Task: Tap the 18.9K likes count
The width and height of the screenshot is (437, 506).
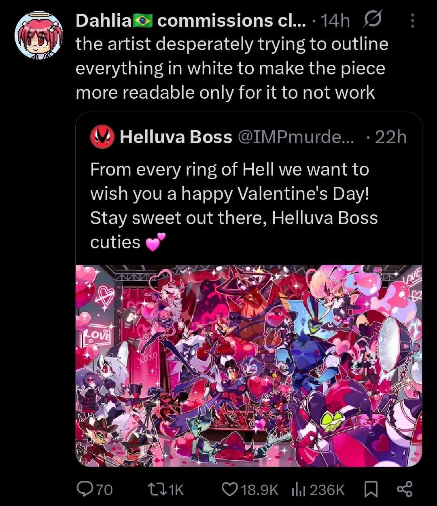Action: tap(260, 490)
